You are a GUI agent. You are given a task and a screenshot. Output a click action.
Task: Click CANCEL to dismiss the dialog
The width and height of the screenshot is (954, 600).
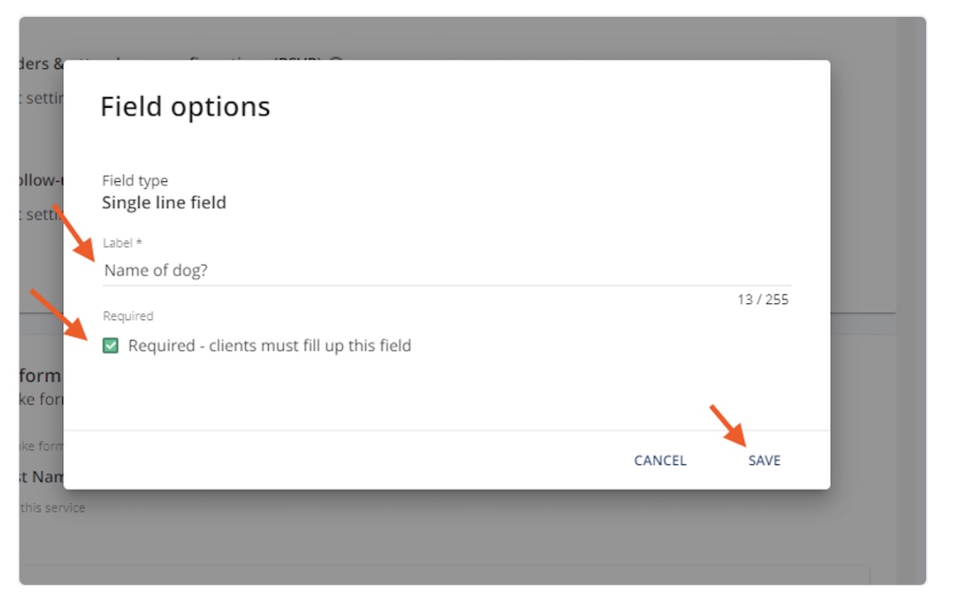[660, 460]
